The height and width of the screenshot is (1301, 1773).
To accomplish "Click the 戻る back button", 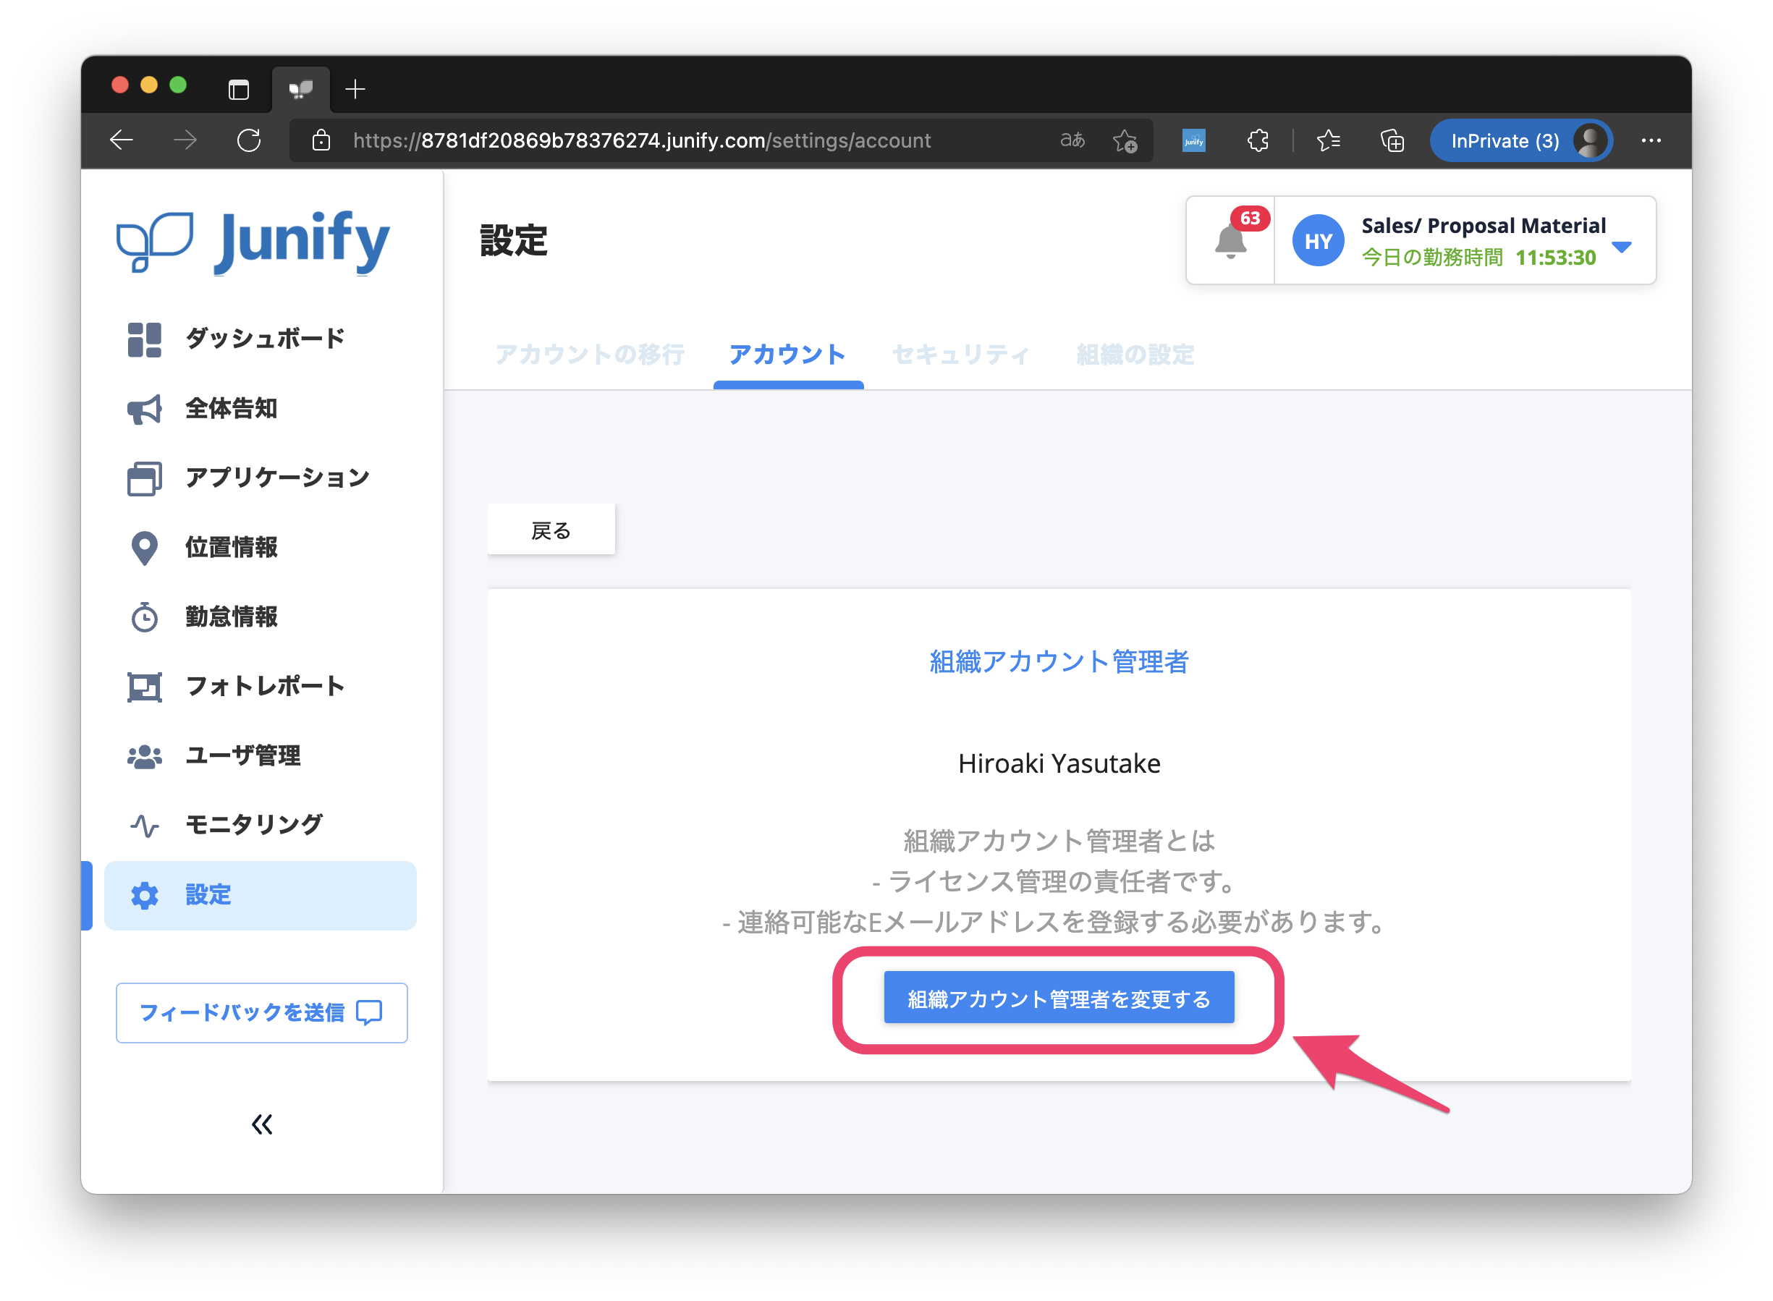I will coord(551,530).
